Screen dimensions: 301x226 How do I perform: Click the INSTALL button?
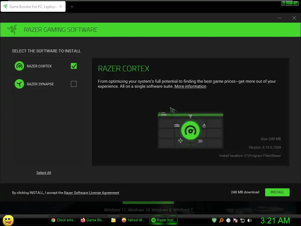click(277, 192)
